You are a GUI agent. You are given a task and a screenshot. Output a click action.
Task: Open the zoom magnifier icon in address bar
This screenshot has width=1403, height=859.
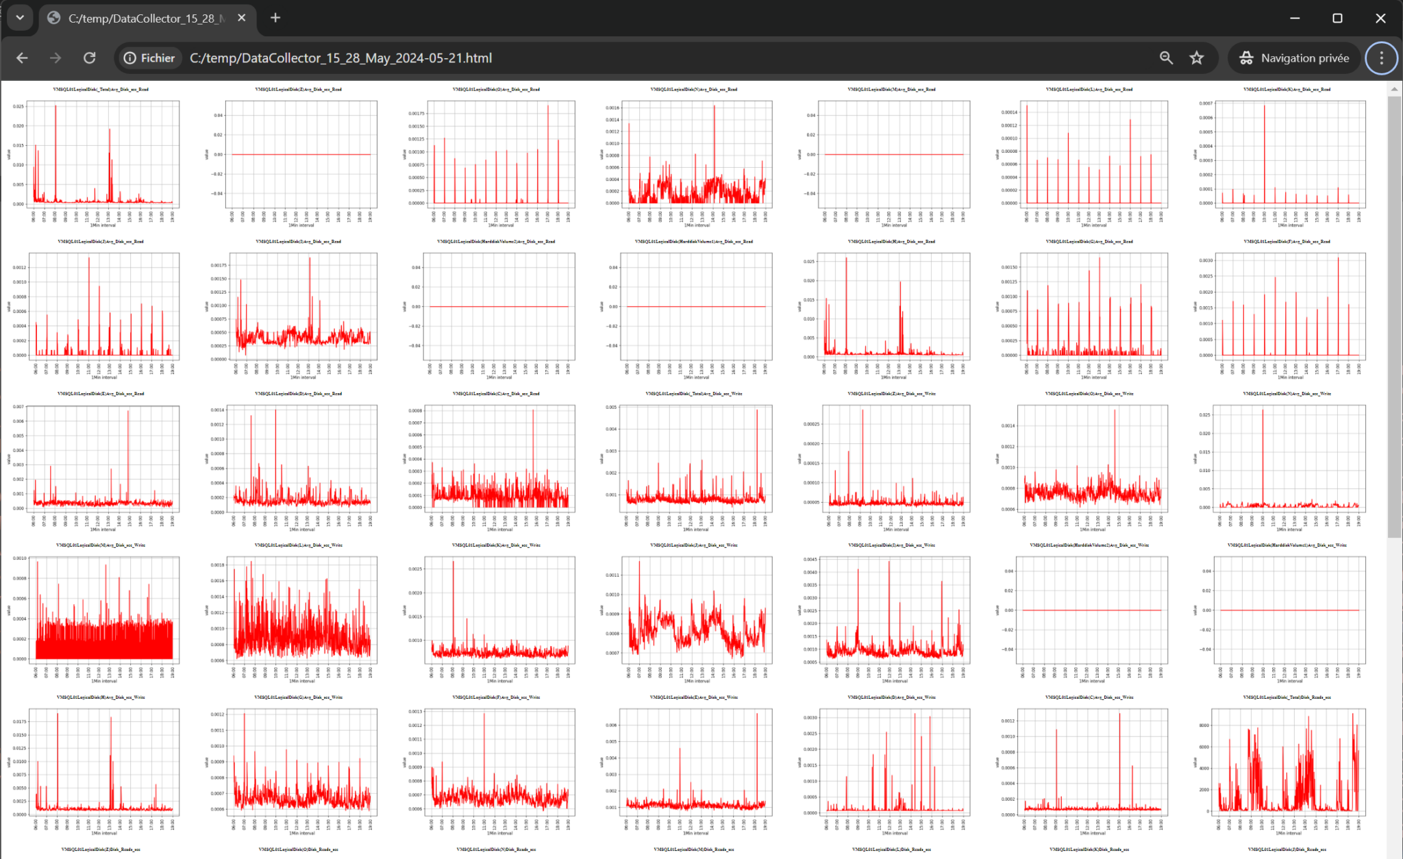1166,58
